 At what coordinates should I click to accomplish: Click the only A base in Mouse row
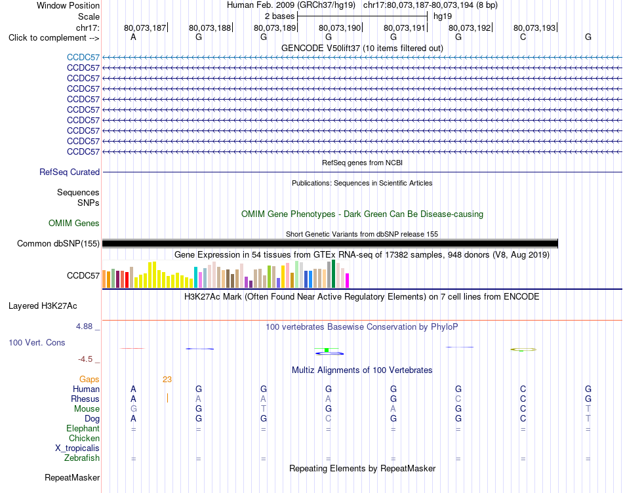coord(393,409)
